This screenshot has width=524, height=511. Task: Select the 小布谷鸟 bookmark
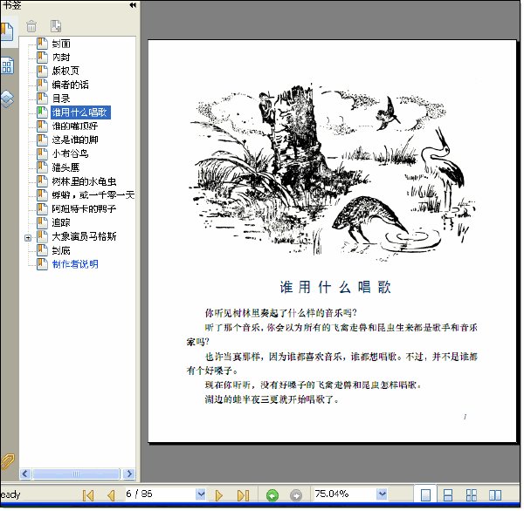pyautogui.click(x=70, y=153)
